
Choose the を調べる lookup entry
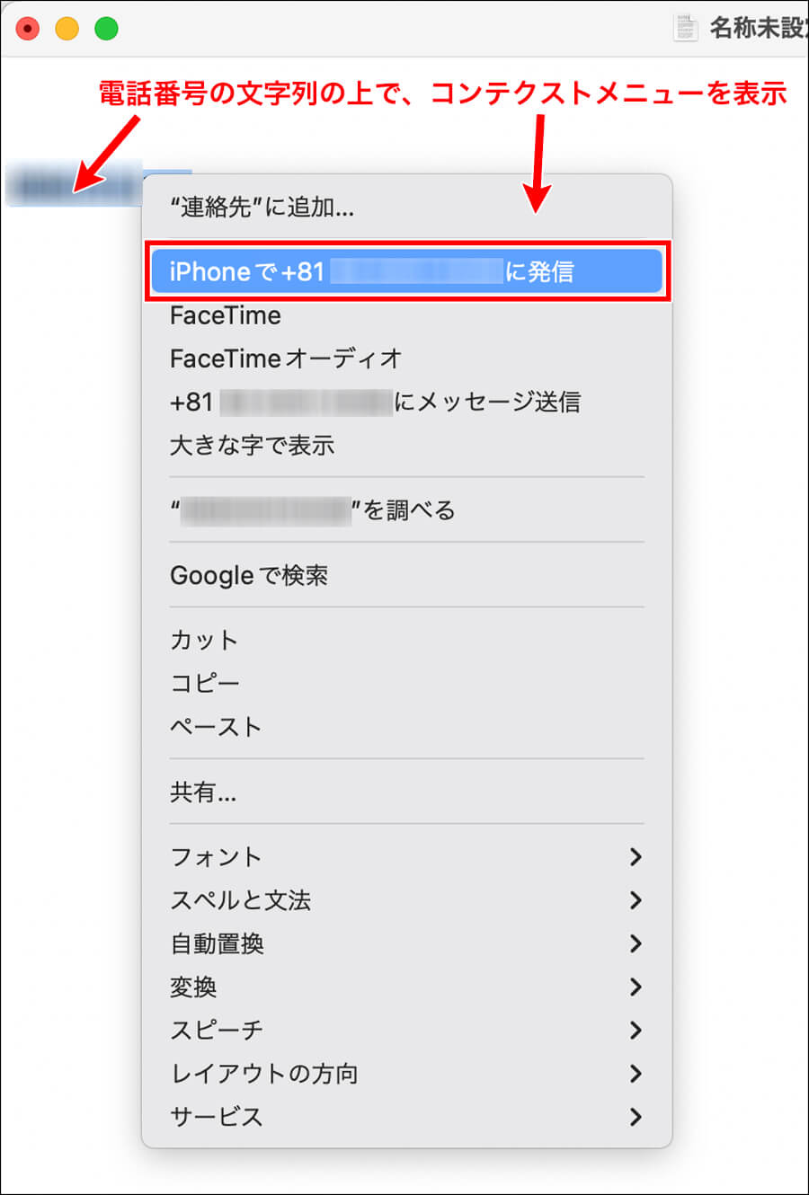pyautogui.click(x=313, y=510)
